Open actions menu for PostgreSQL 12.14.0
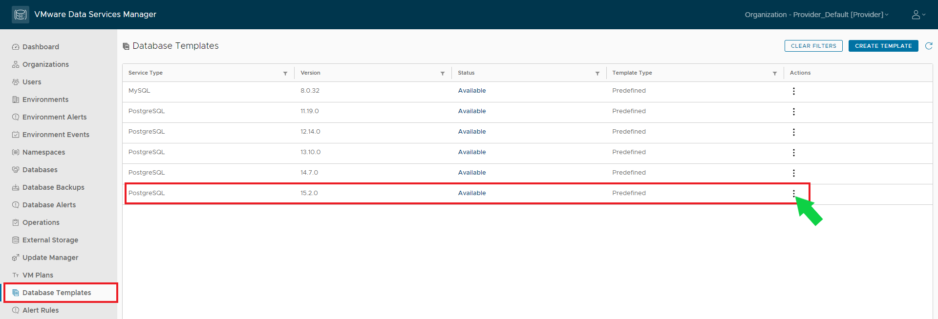The width and height of the screenshot is (938, 319). [794, 132]
